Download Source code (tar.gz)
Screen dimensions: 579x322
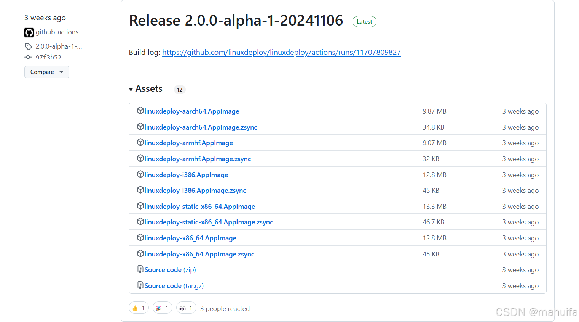[x=174, y=286]
